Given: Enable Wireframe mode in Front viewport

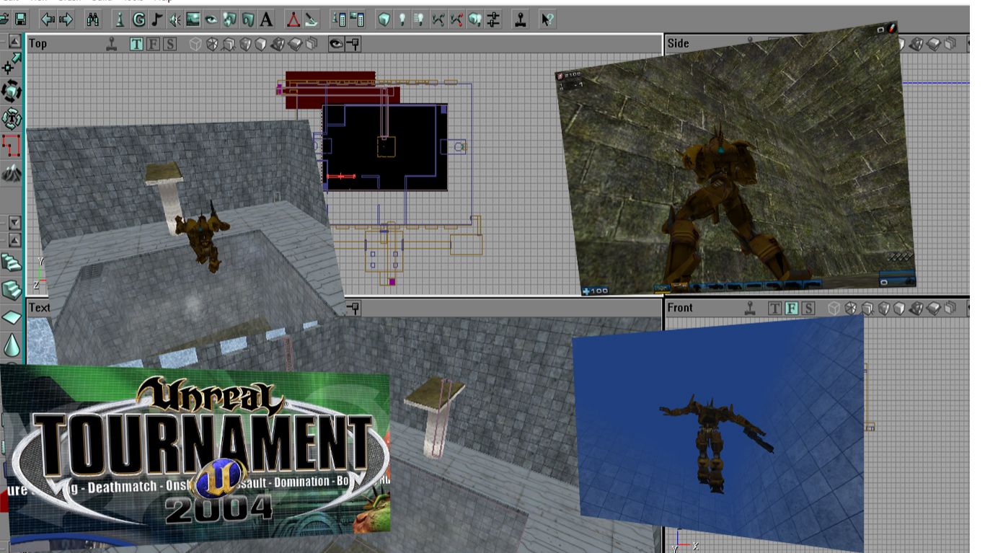Looking at the screenshot, I should pos(834,309).
